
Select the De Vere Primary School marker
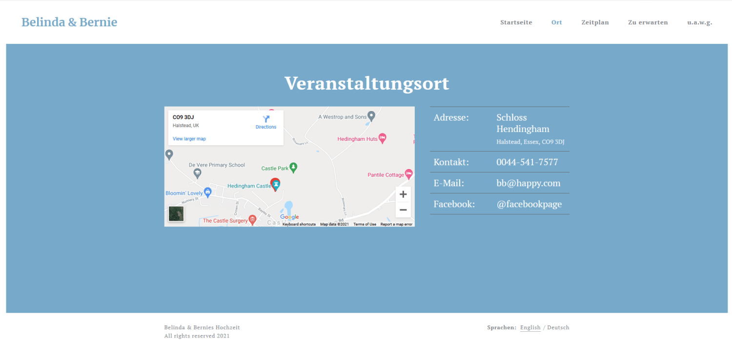pos(197,173)
